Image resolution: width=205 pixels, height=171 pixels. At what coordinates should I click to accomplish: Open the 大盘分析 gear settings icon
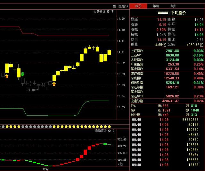(108, 12)
